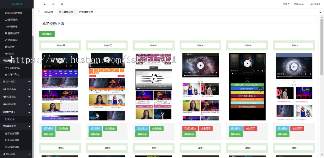Click 设为默认 for 模板十四
This screenshot has height=158, width=324.
click(x=49, y=128)
